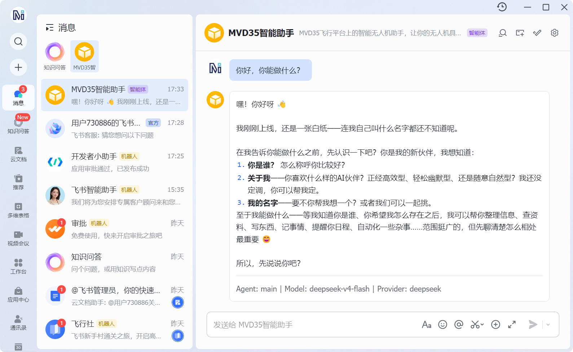Click the Agent: main model info line

tap(339, 289)
